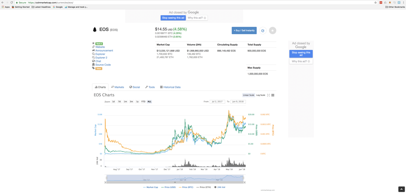Set chart zoom to 3m

point(131,102)
